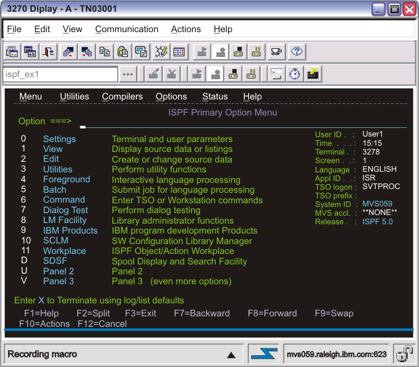The width and height of the screenshot is (419, 367).
Task: Click the Help question mark toolbar icon
Action: [x=297, y=51]
